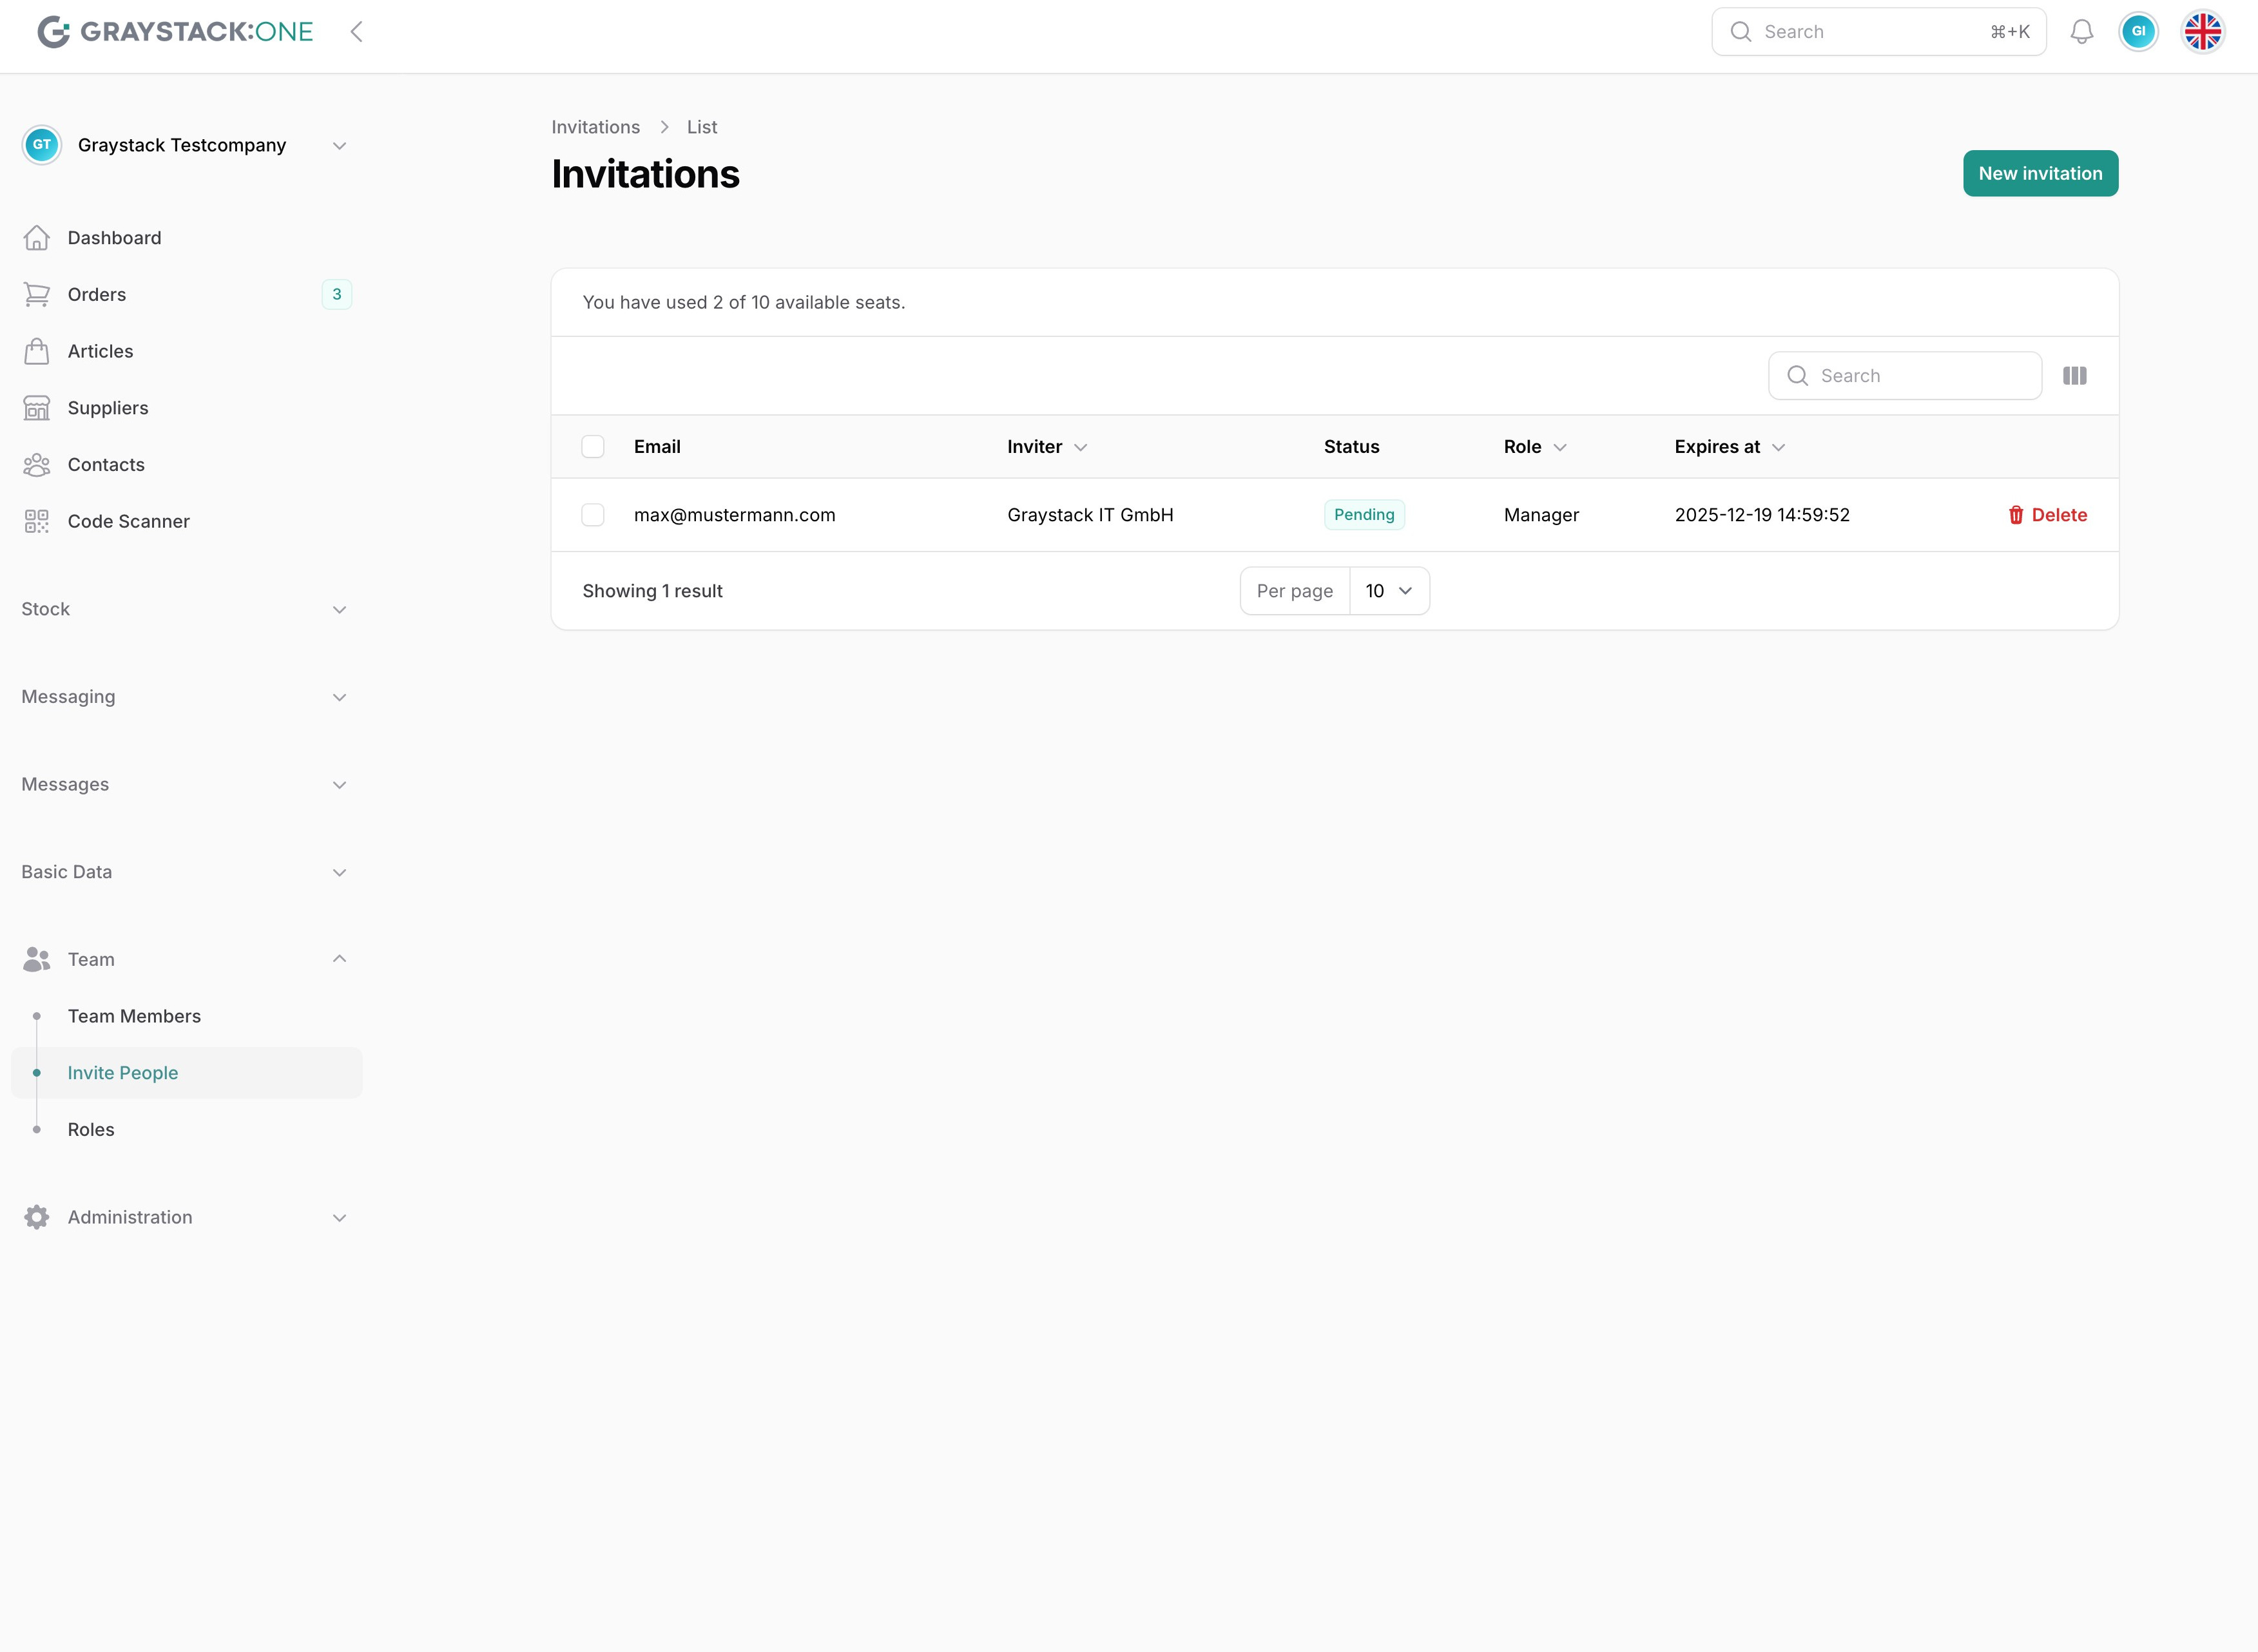Go to Team Members page

[134, 1016]
